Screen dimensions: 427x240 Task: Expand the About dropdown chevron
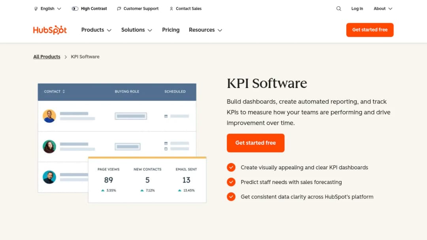390,9
